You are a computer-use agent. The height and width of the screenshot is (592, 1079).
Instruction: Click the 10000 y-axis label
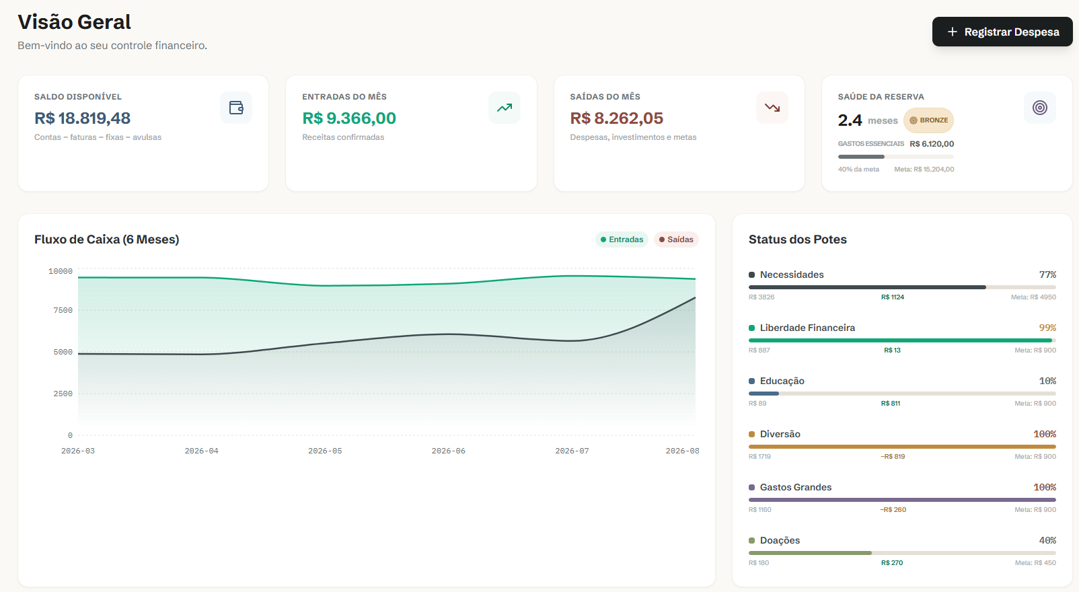61,271
